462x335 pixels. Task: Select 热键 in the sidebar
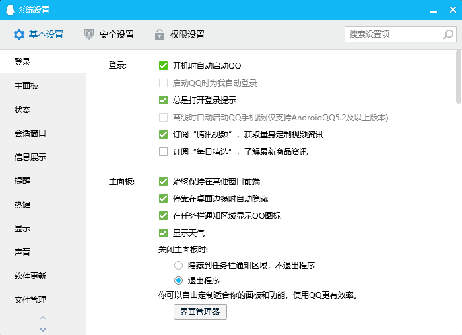(43, 204)
